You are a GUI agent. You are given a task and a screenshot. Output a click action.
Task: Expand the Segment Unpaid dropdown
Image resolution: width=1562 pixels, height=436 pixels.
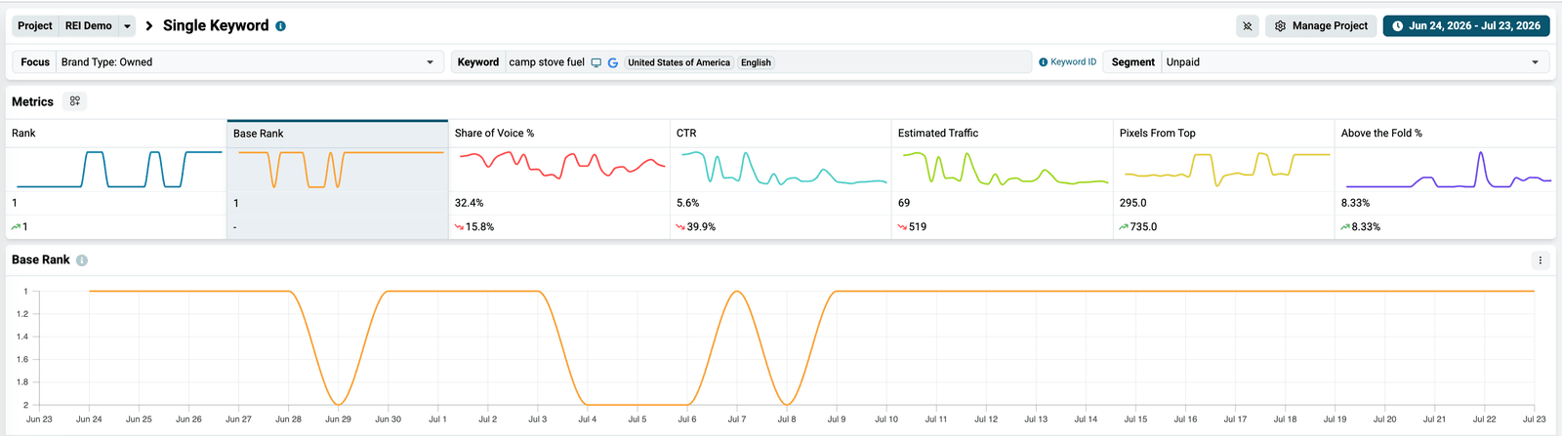tap(1535, 62)
